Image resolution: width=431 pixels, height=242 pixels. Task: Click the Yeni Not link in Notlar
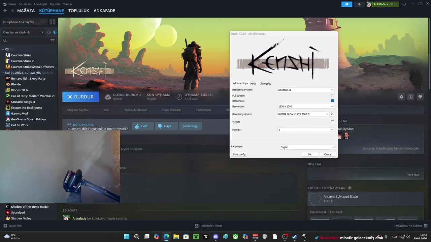[413, 175]
